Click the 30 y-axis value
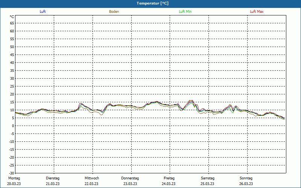301x188 pixels. pyautogui.click(x=12, y=79)
